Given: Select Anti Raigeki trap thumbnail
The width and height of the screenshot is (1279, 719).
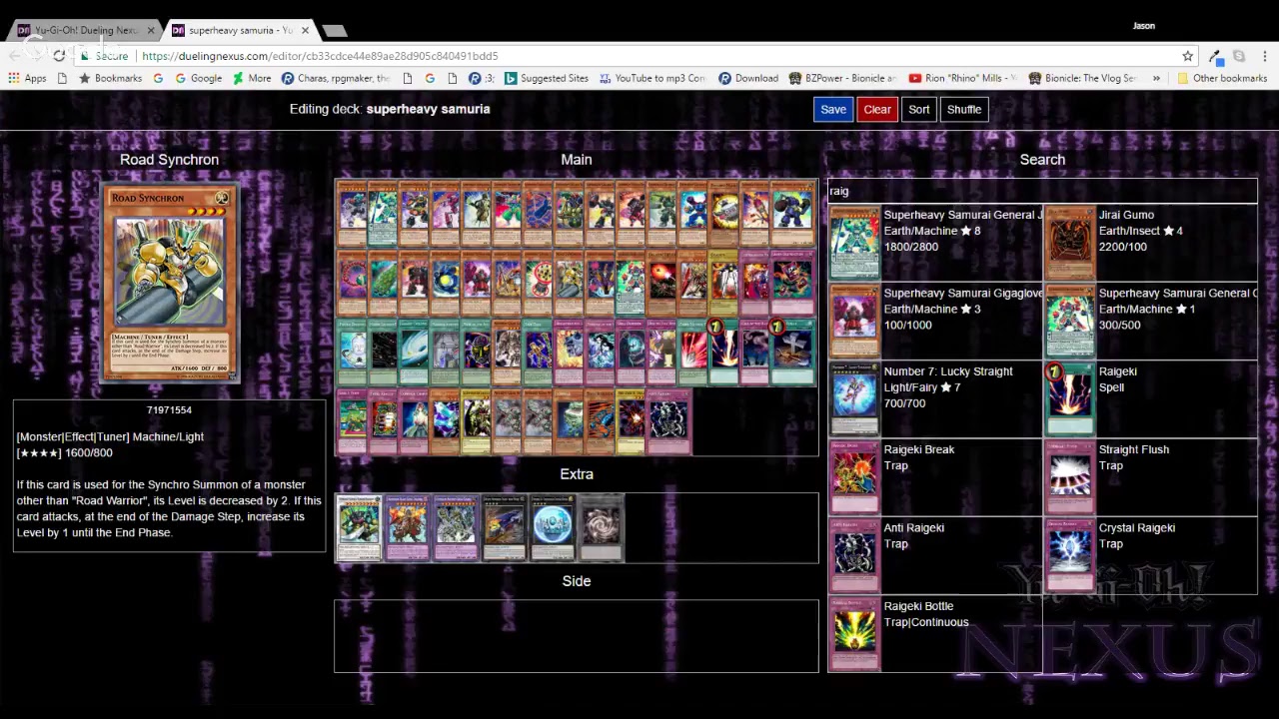Looking at the screenshot, I should tap(854, 556).
